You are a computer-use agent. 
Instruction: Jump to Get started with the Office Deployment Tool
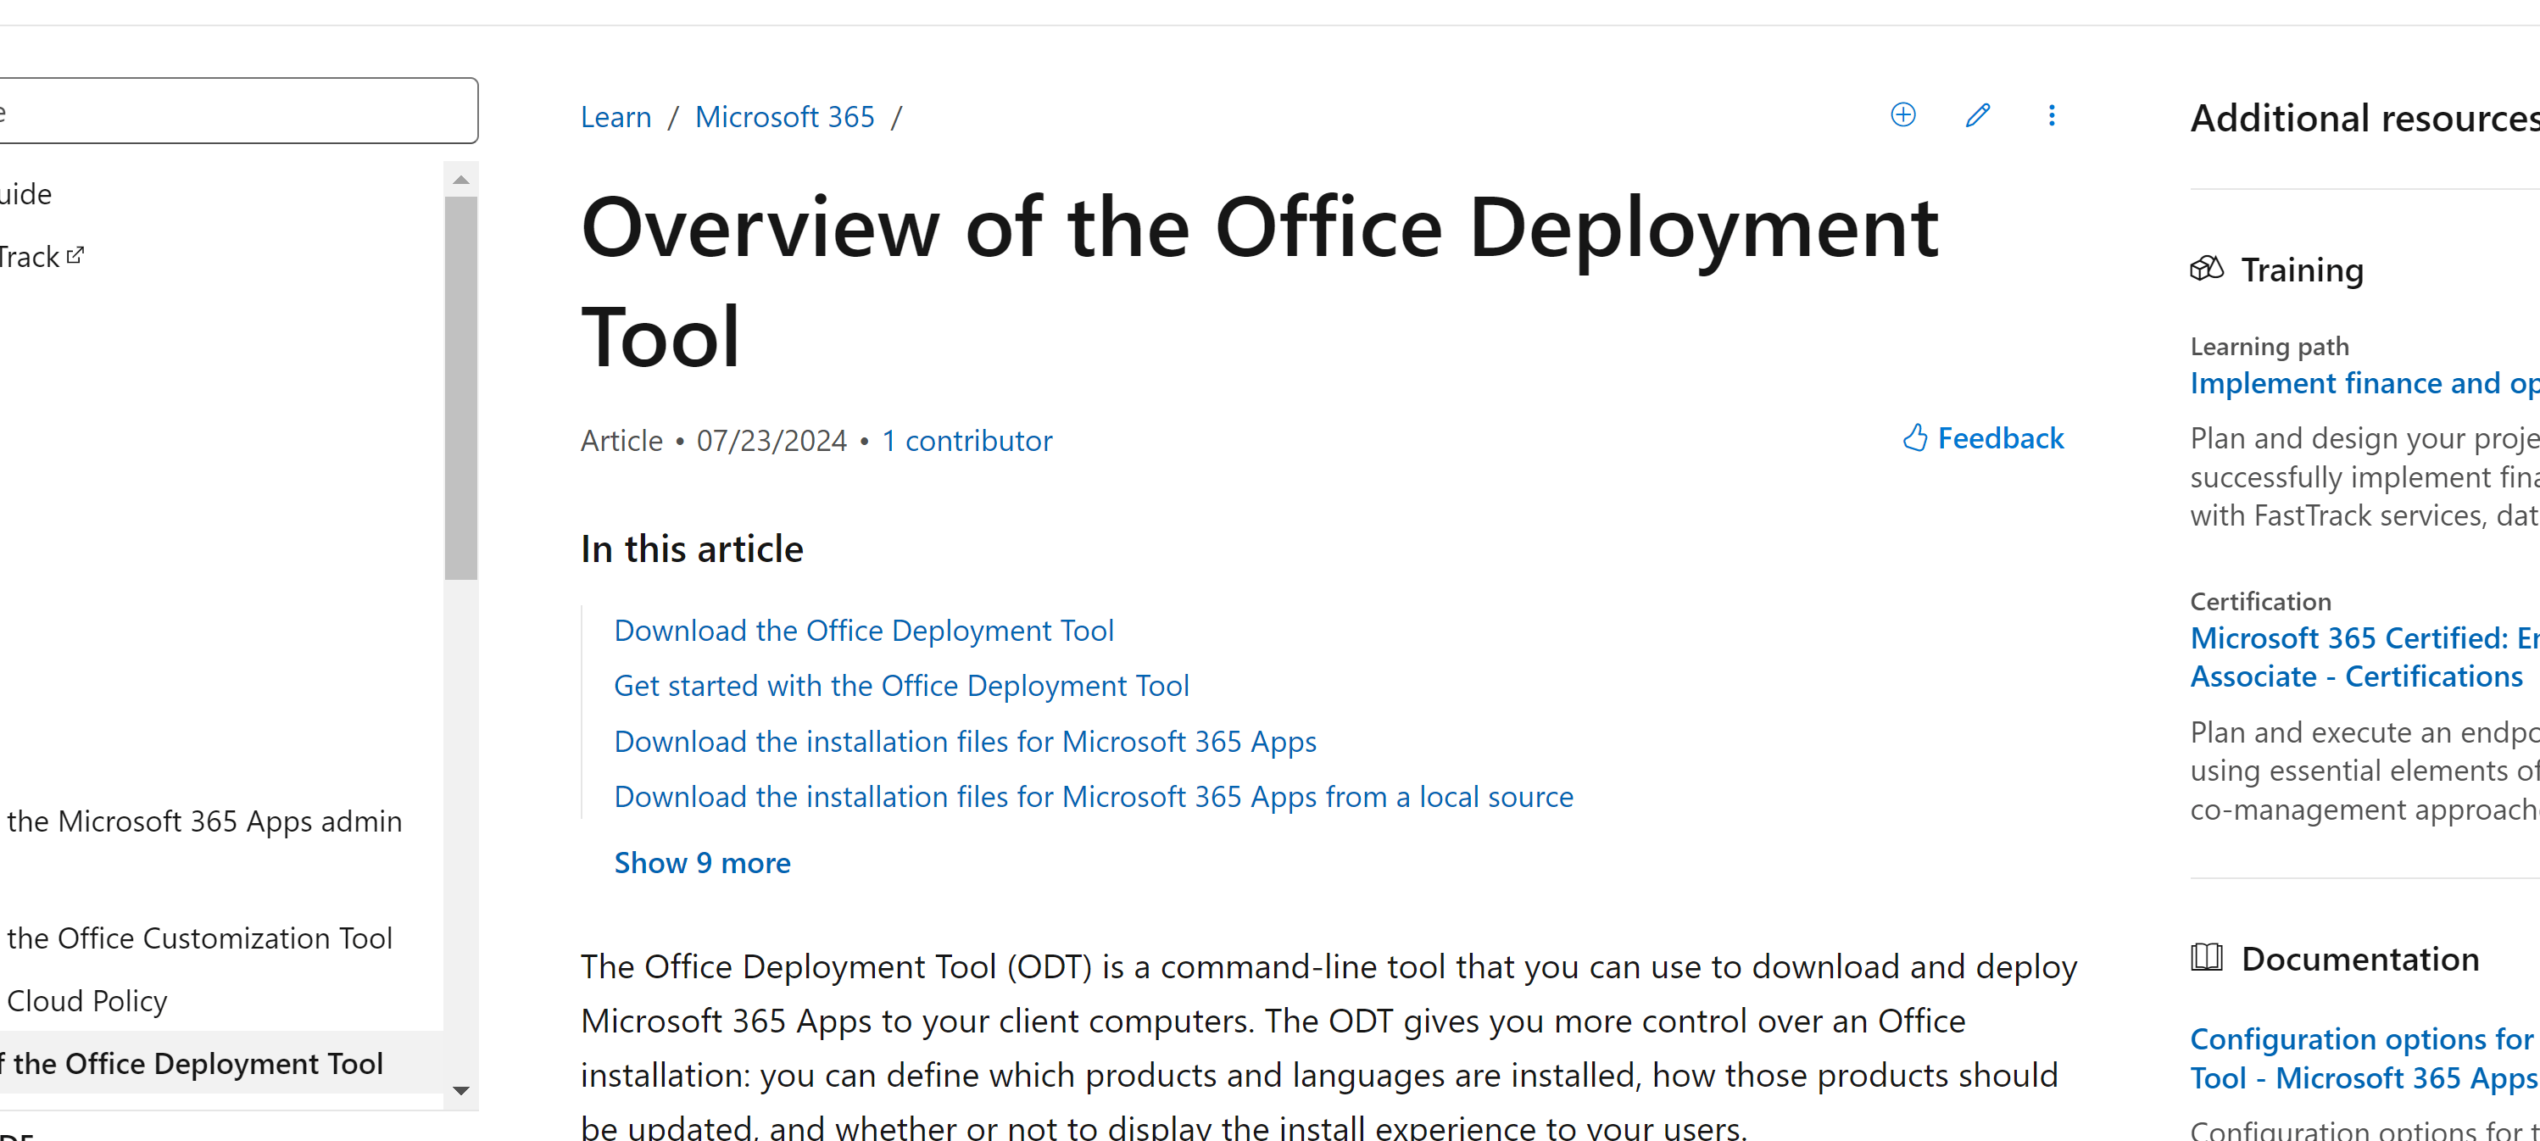click(x=901, y=686)
